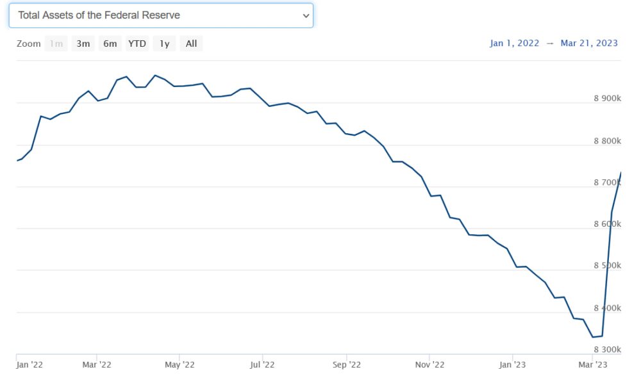Viewport: 641px width, 381px height.
Task: Click the end date Mar 21, 2023
Action: 589,44
